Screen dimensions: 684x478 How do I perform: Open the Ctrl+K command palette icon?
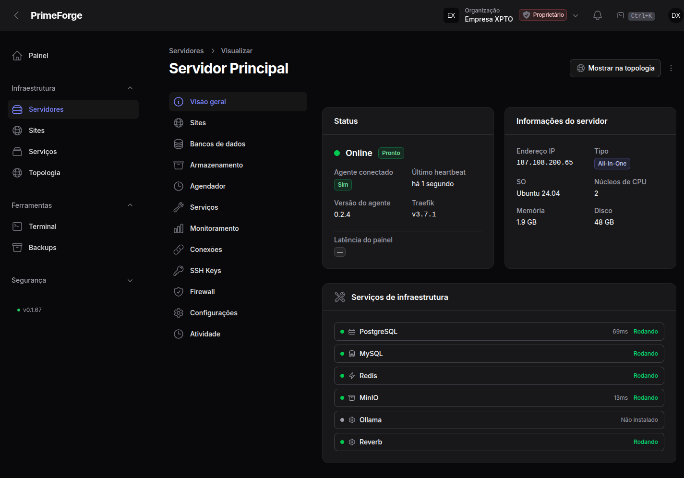point(621,15)
